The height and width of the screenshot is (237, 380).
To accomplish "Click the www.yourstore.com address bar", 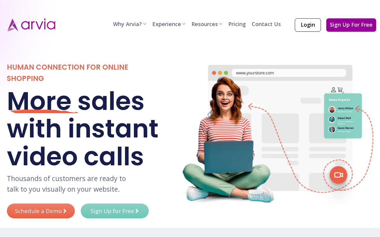I will pos(289,73).
